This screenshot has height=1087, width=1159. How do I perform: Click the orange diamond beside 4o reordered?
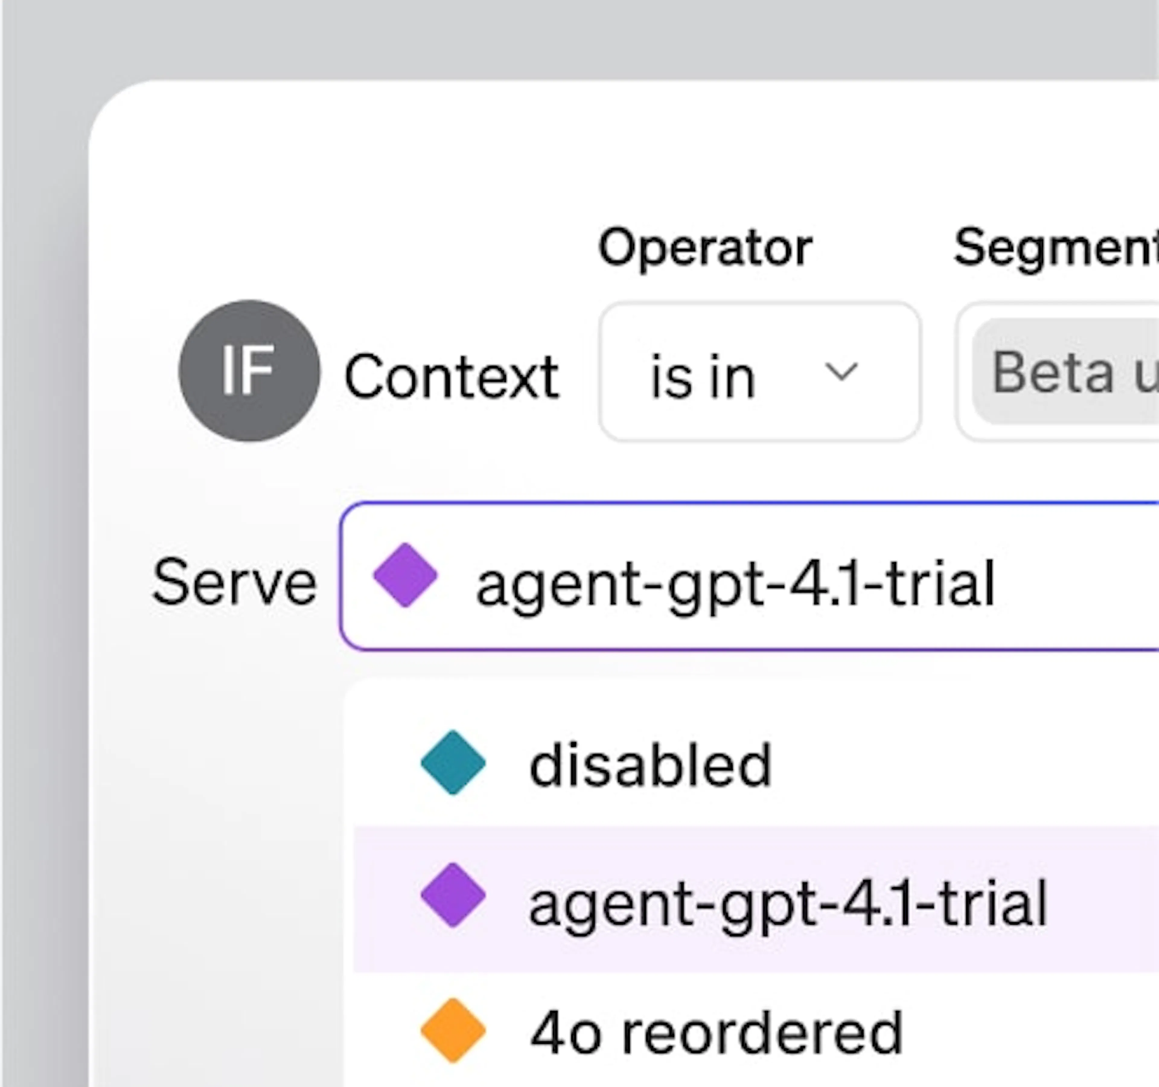point(453,1029)
